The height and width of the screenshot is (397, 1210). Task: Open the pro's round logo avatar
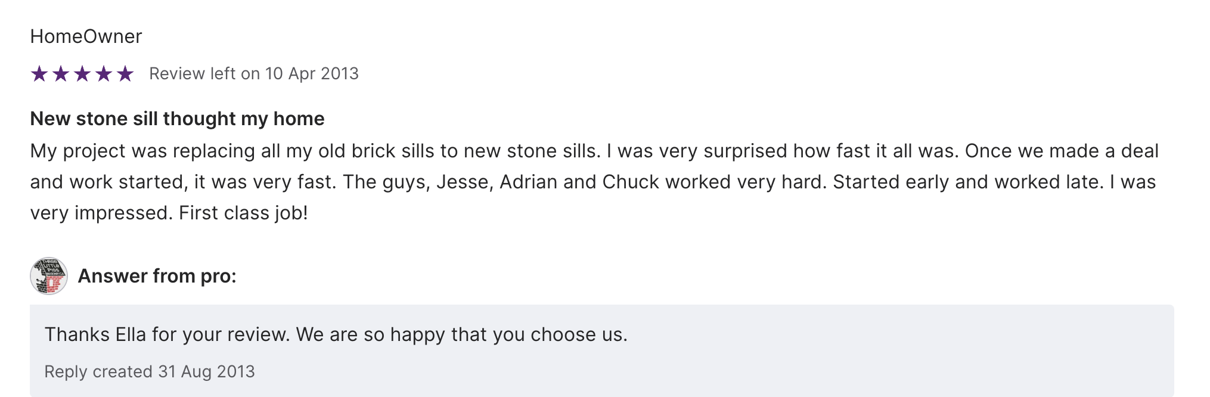(x=49, y=276)
